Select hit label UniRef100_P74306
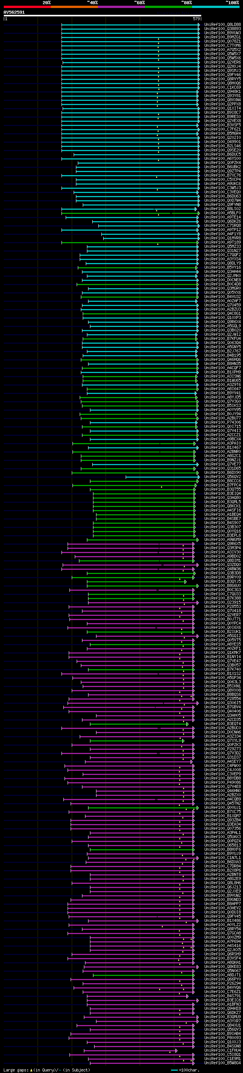This screenshot has height=1073, width=243. click(x=222, y=423)
